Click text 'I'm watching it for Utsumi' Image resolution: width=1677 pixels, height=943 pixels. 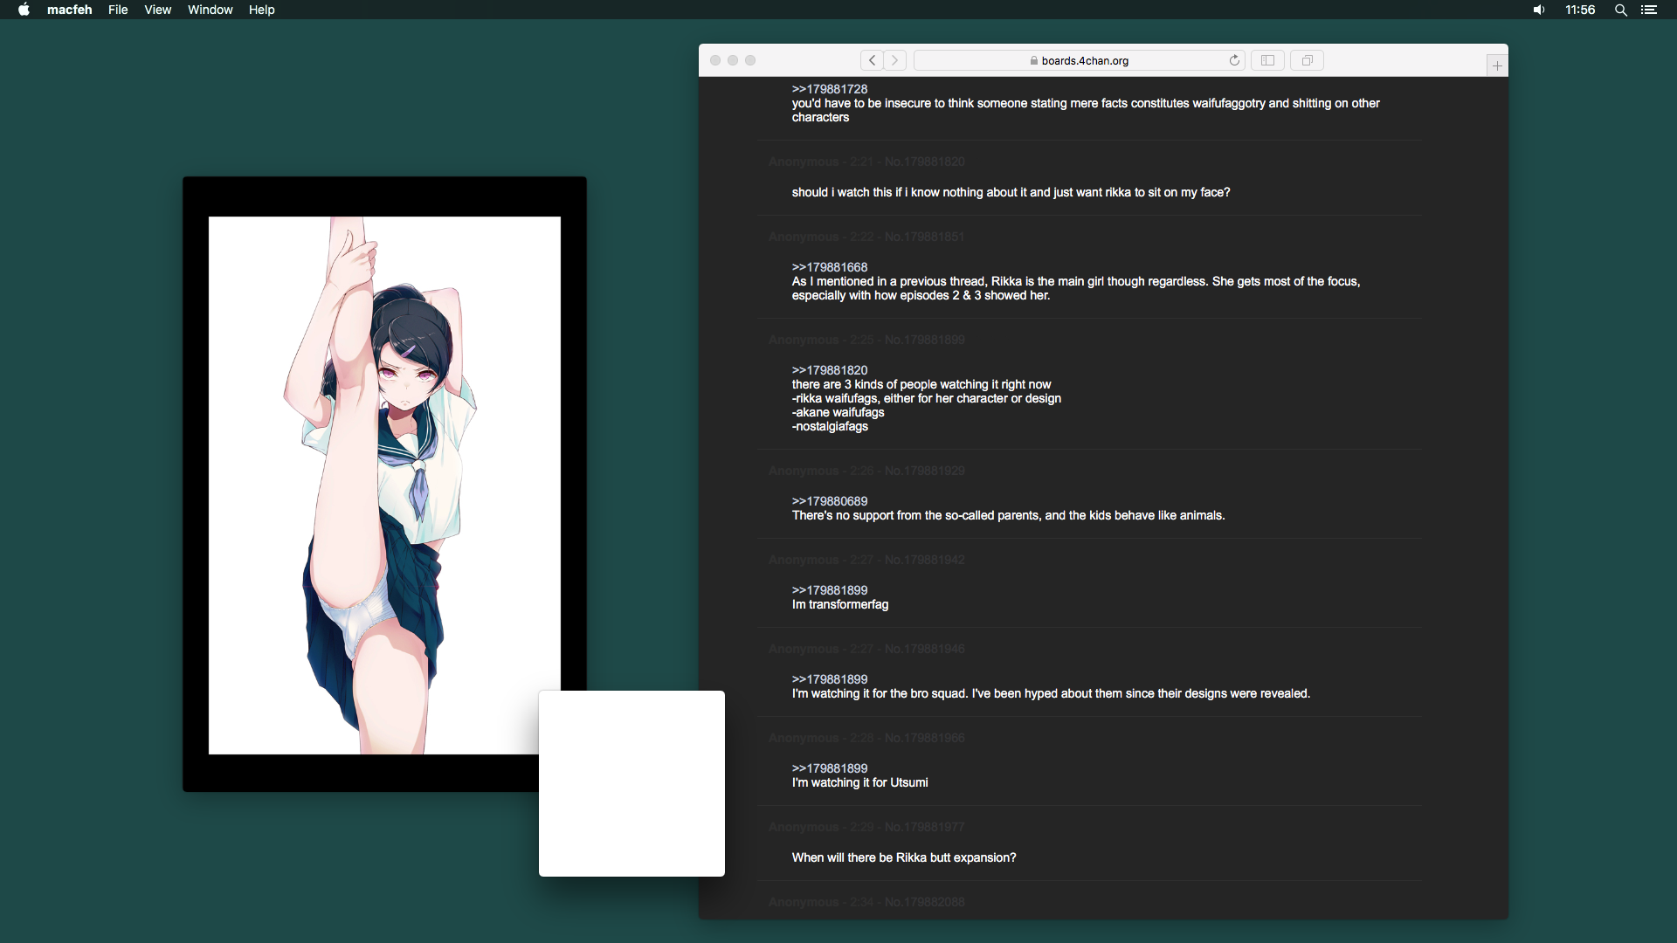[859, 782]
